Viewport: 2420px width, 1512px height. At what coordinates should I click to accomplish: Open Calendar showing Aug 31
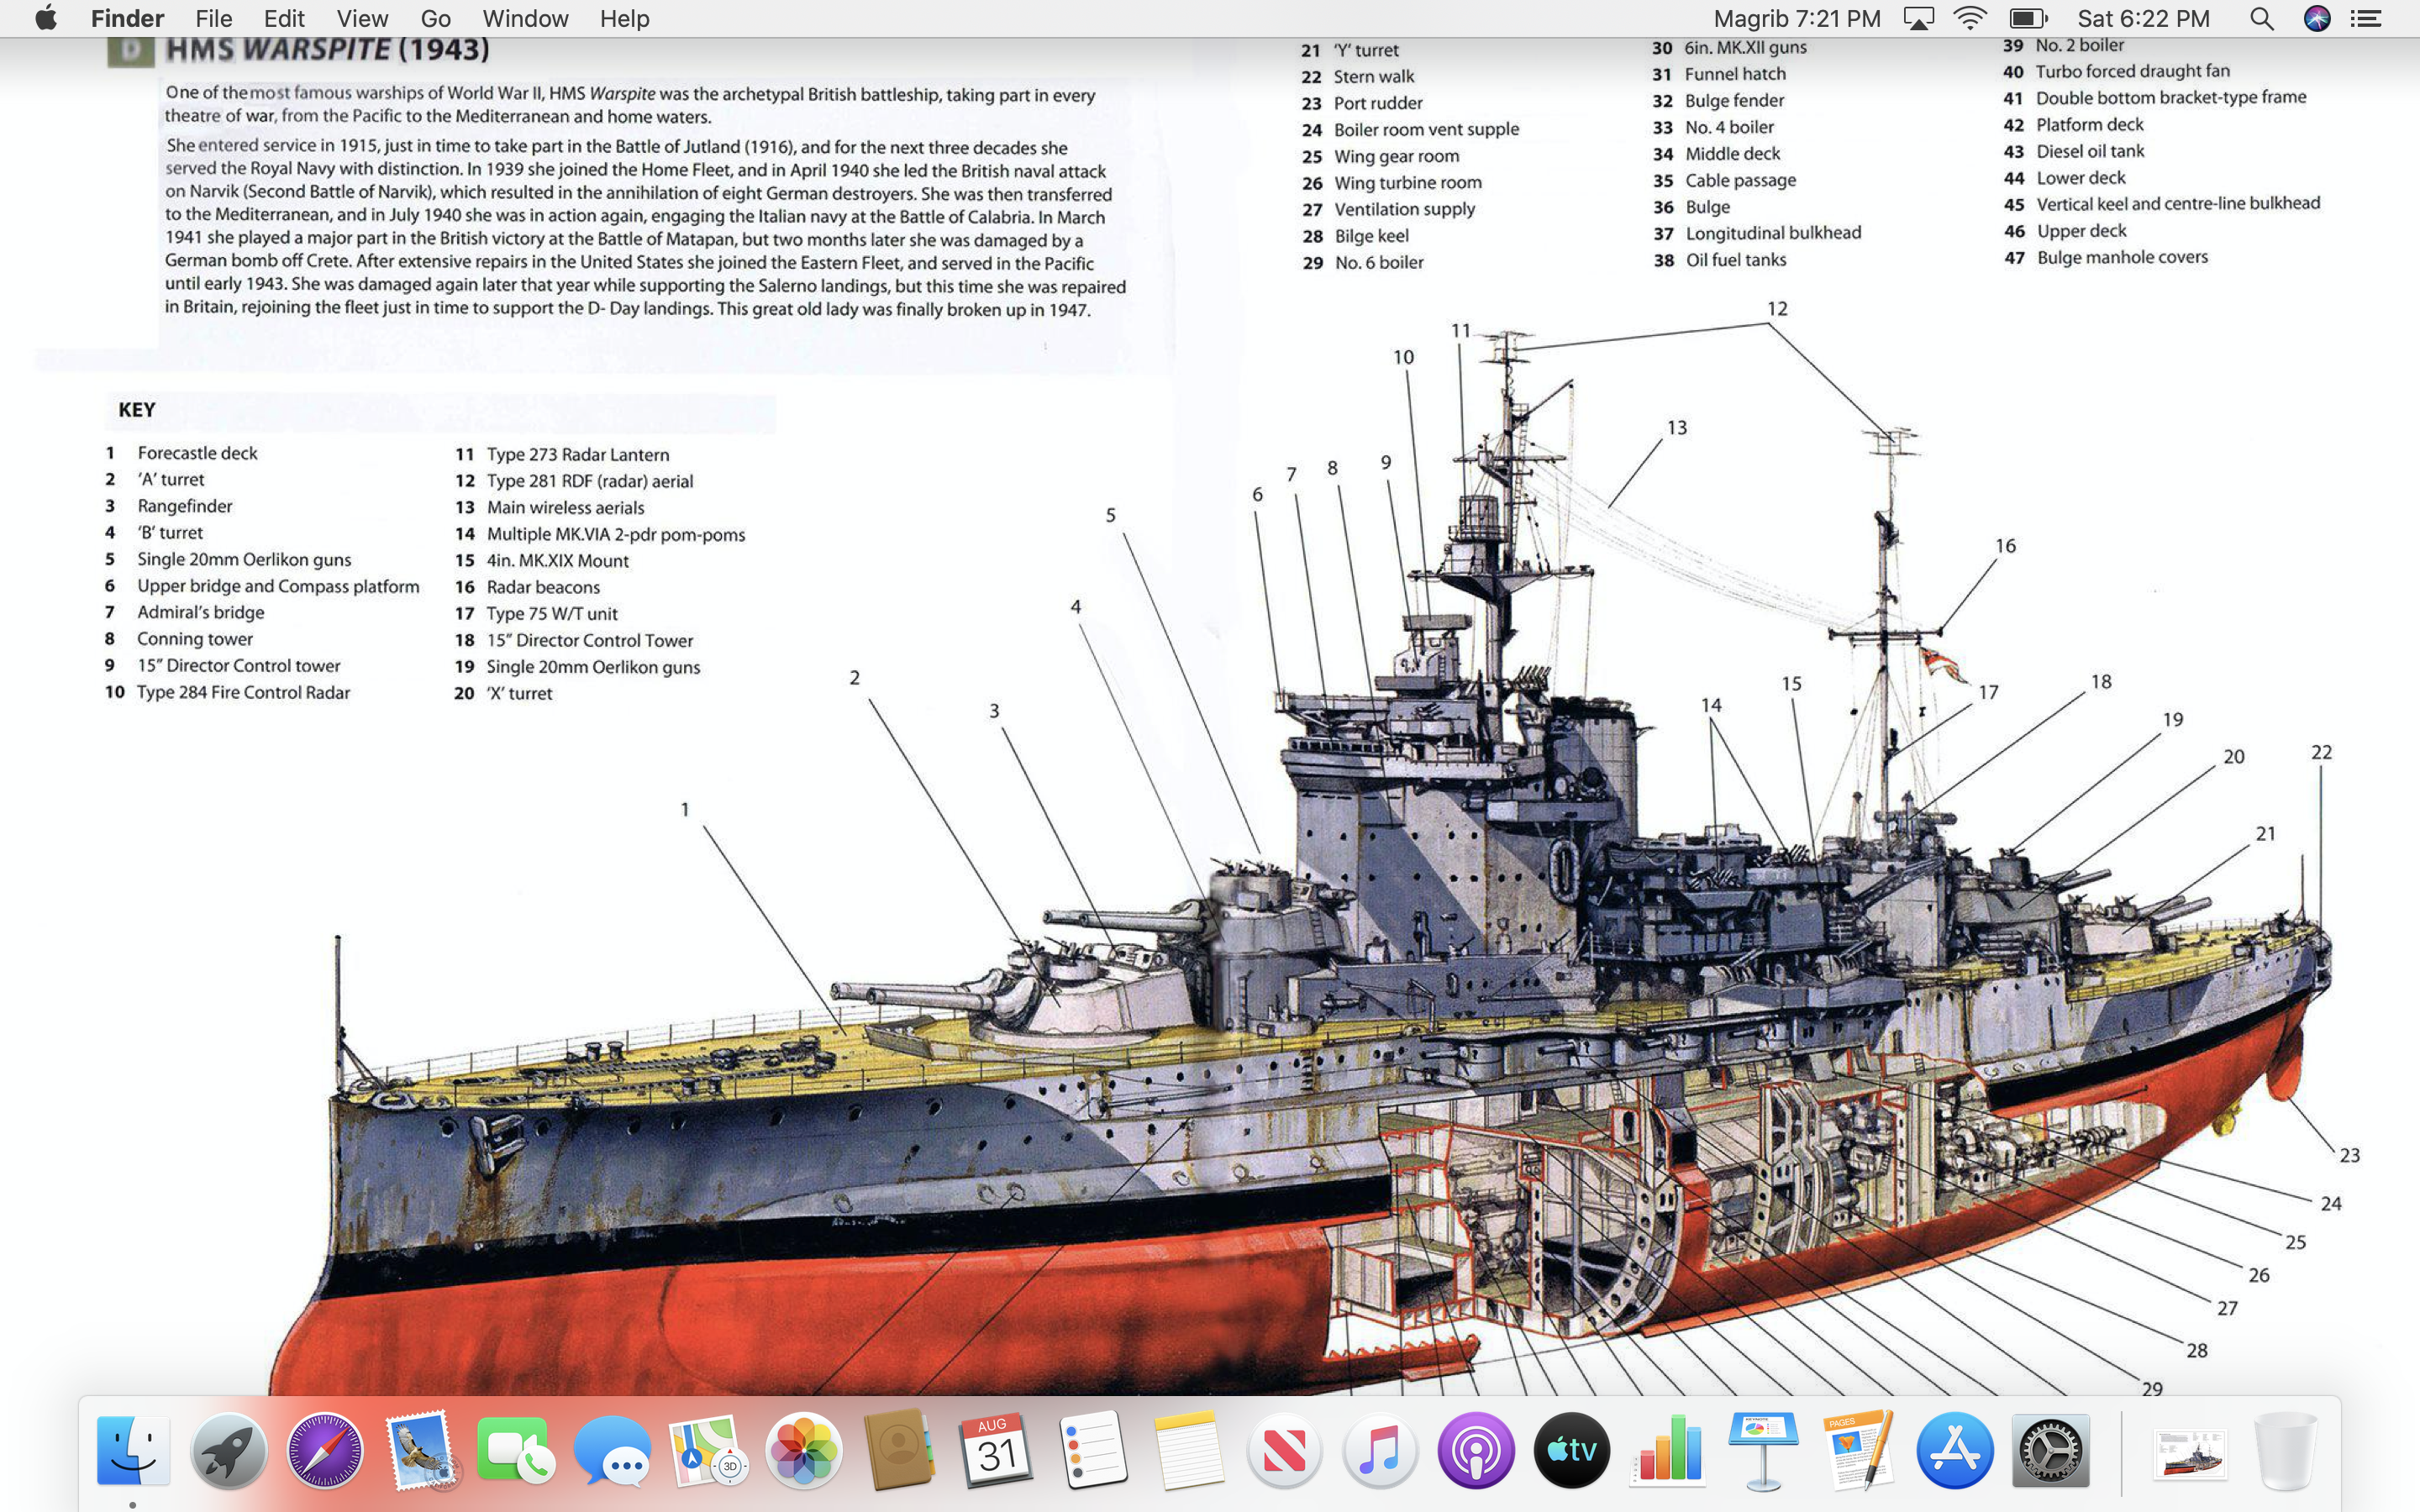(x=996, y=1450)
